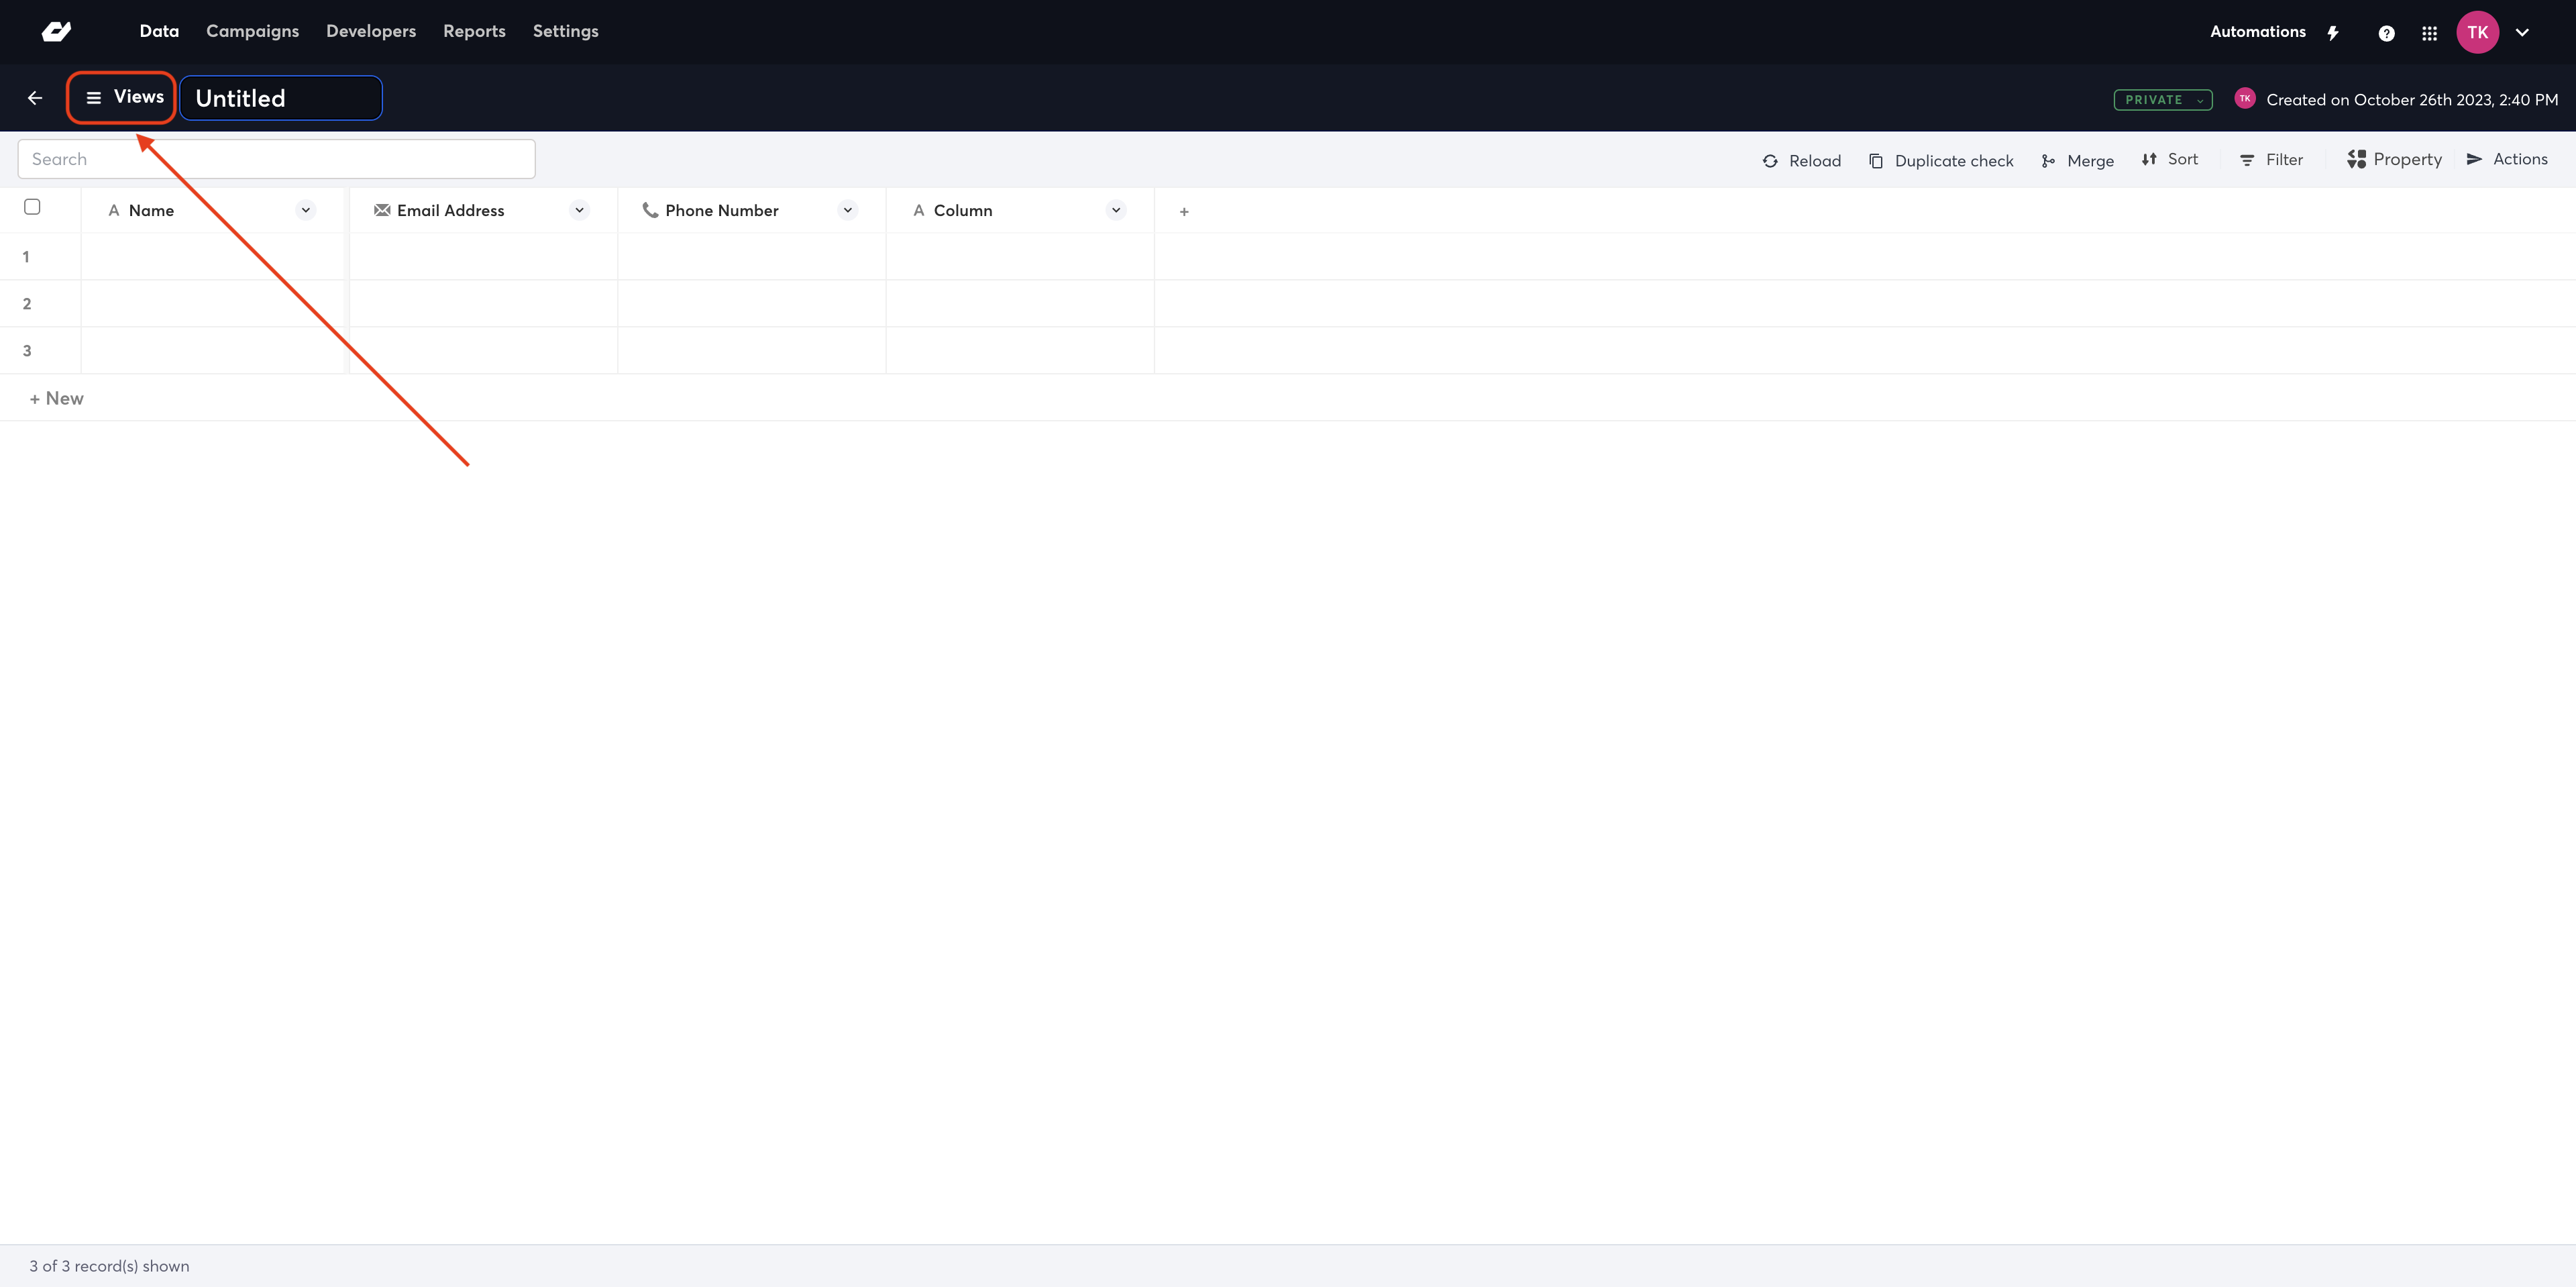The height and width of the screenshot is (1287, 2576).
Task: Click the small TK creator avatar
Action: (2245, 98)
